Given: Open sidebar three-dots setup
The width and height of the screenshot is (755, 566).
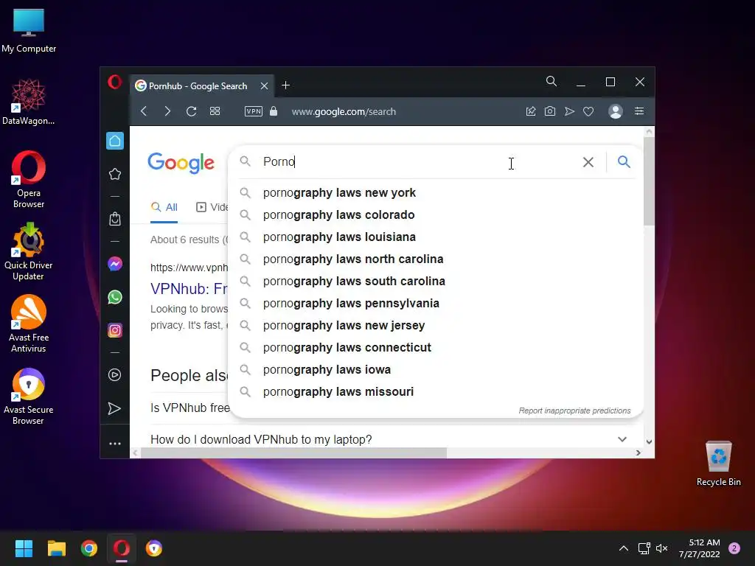Looking at the screenshot, I should pyautogui.click(x=114, y=444).
